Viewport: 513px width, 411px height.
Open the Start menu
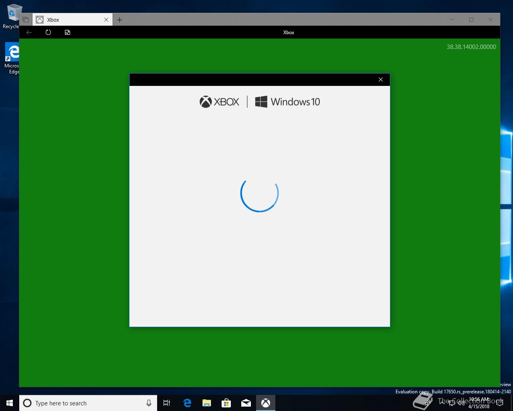(10, 403)
